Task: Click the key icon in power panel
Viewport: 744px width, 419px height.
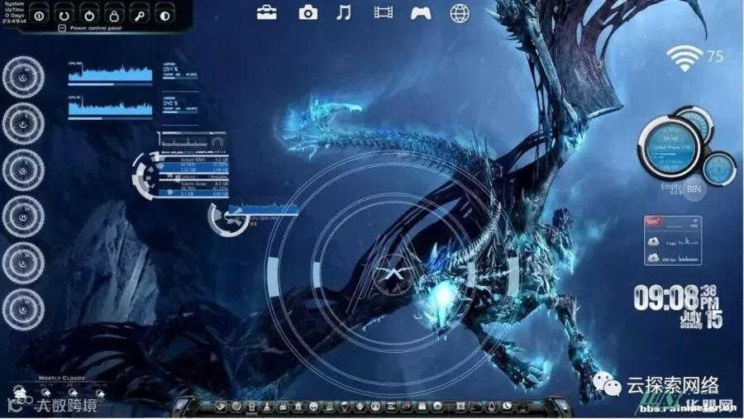Action: click(140, 15)
